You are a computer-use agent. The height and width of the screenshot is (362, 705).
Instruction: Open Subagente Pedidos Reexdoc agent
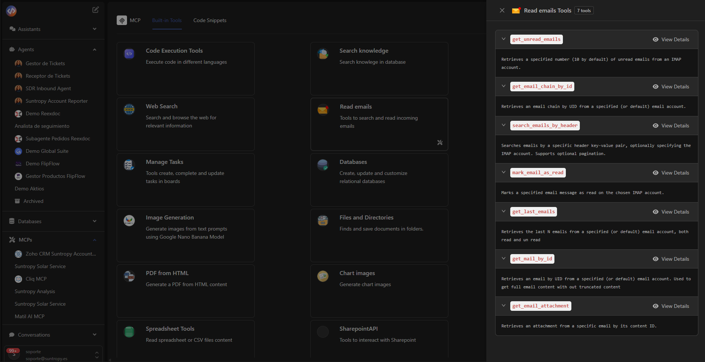point(58,138)
